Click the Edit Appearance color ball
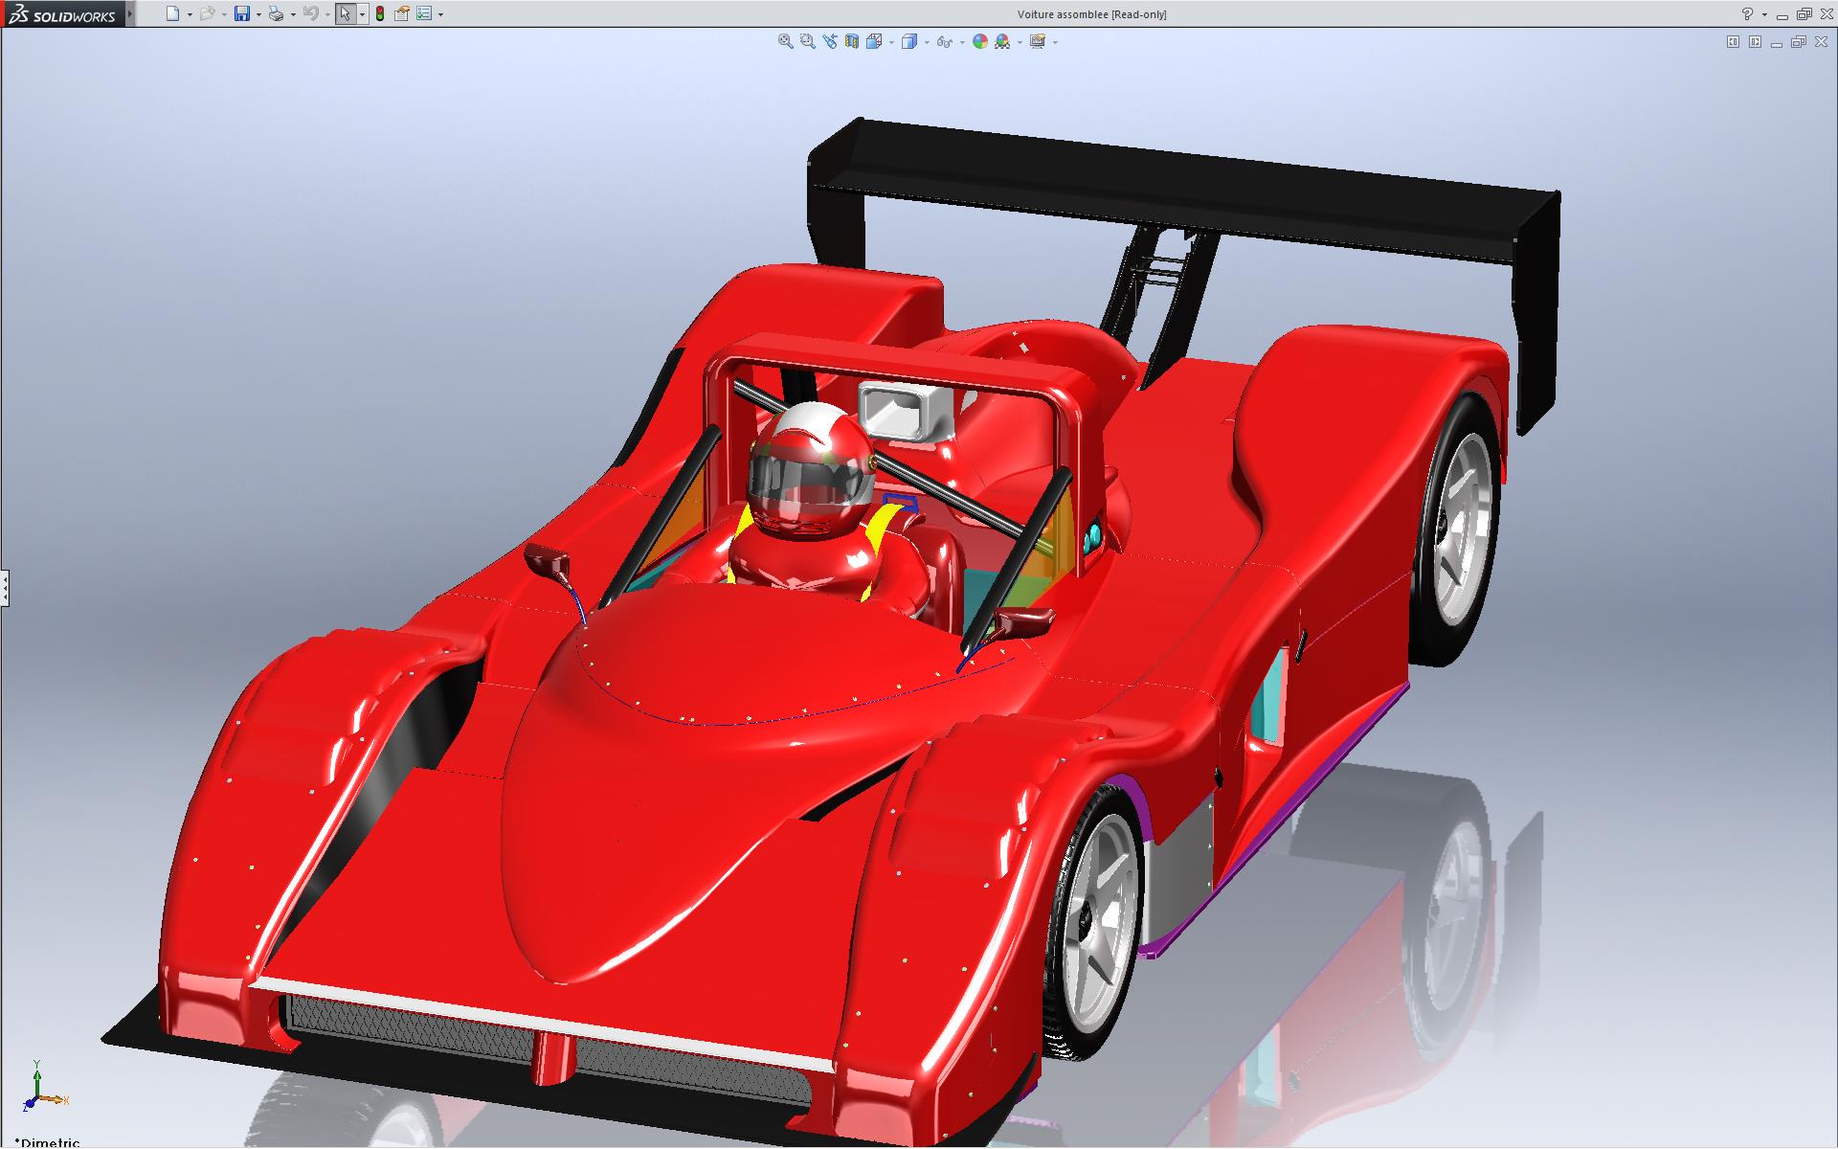This screenshot has height=1149, width=1838. (979, 41)
